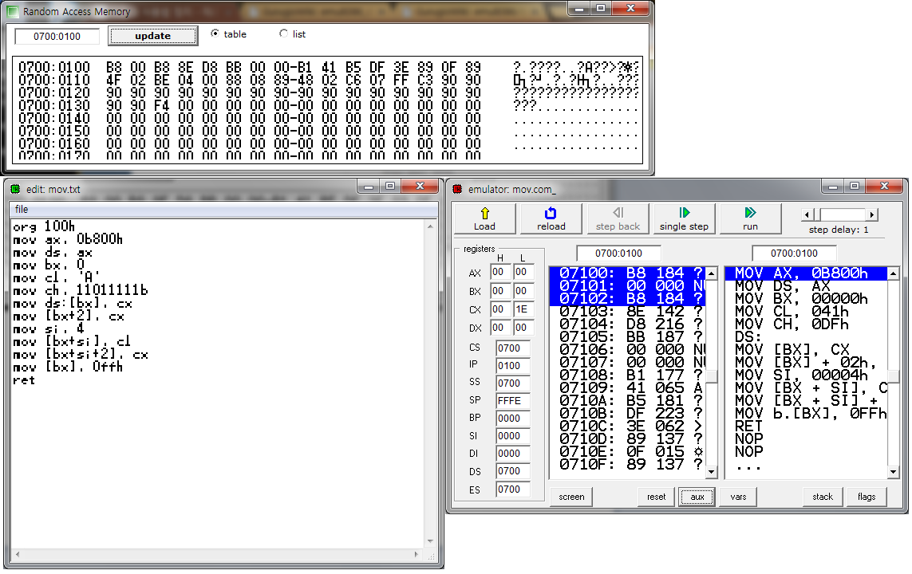
Task: Open the flags window
Action: [867, 497]
